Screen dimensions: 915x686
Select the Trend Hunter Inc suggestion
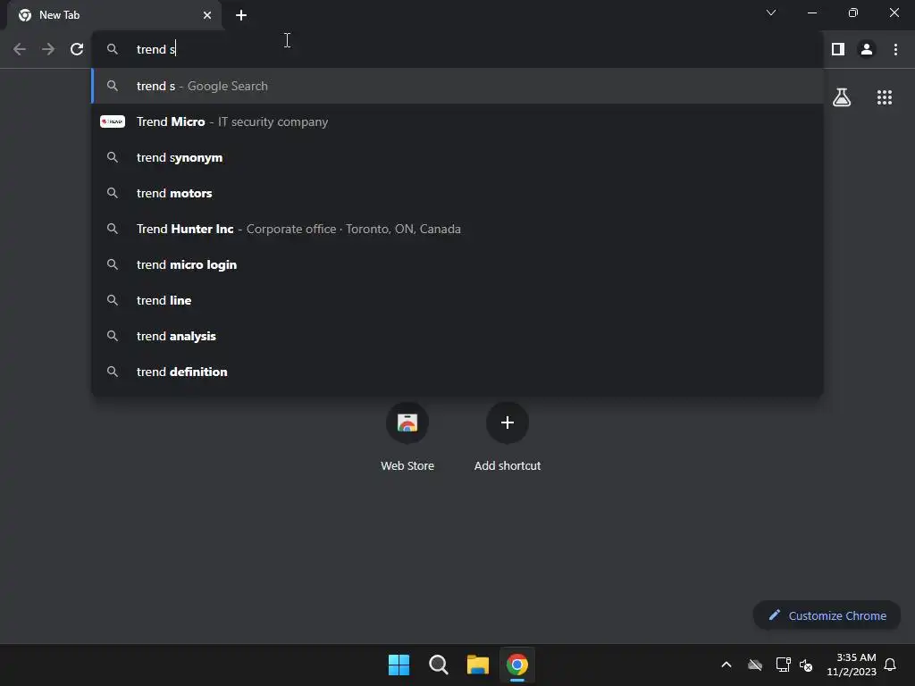point(457,229)
